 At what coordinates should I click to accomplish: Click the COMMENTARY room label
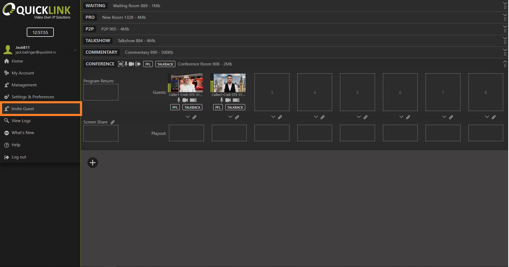(101, 52)
